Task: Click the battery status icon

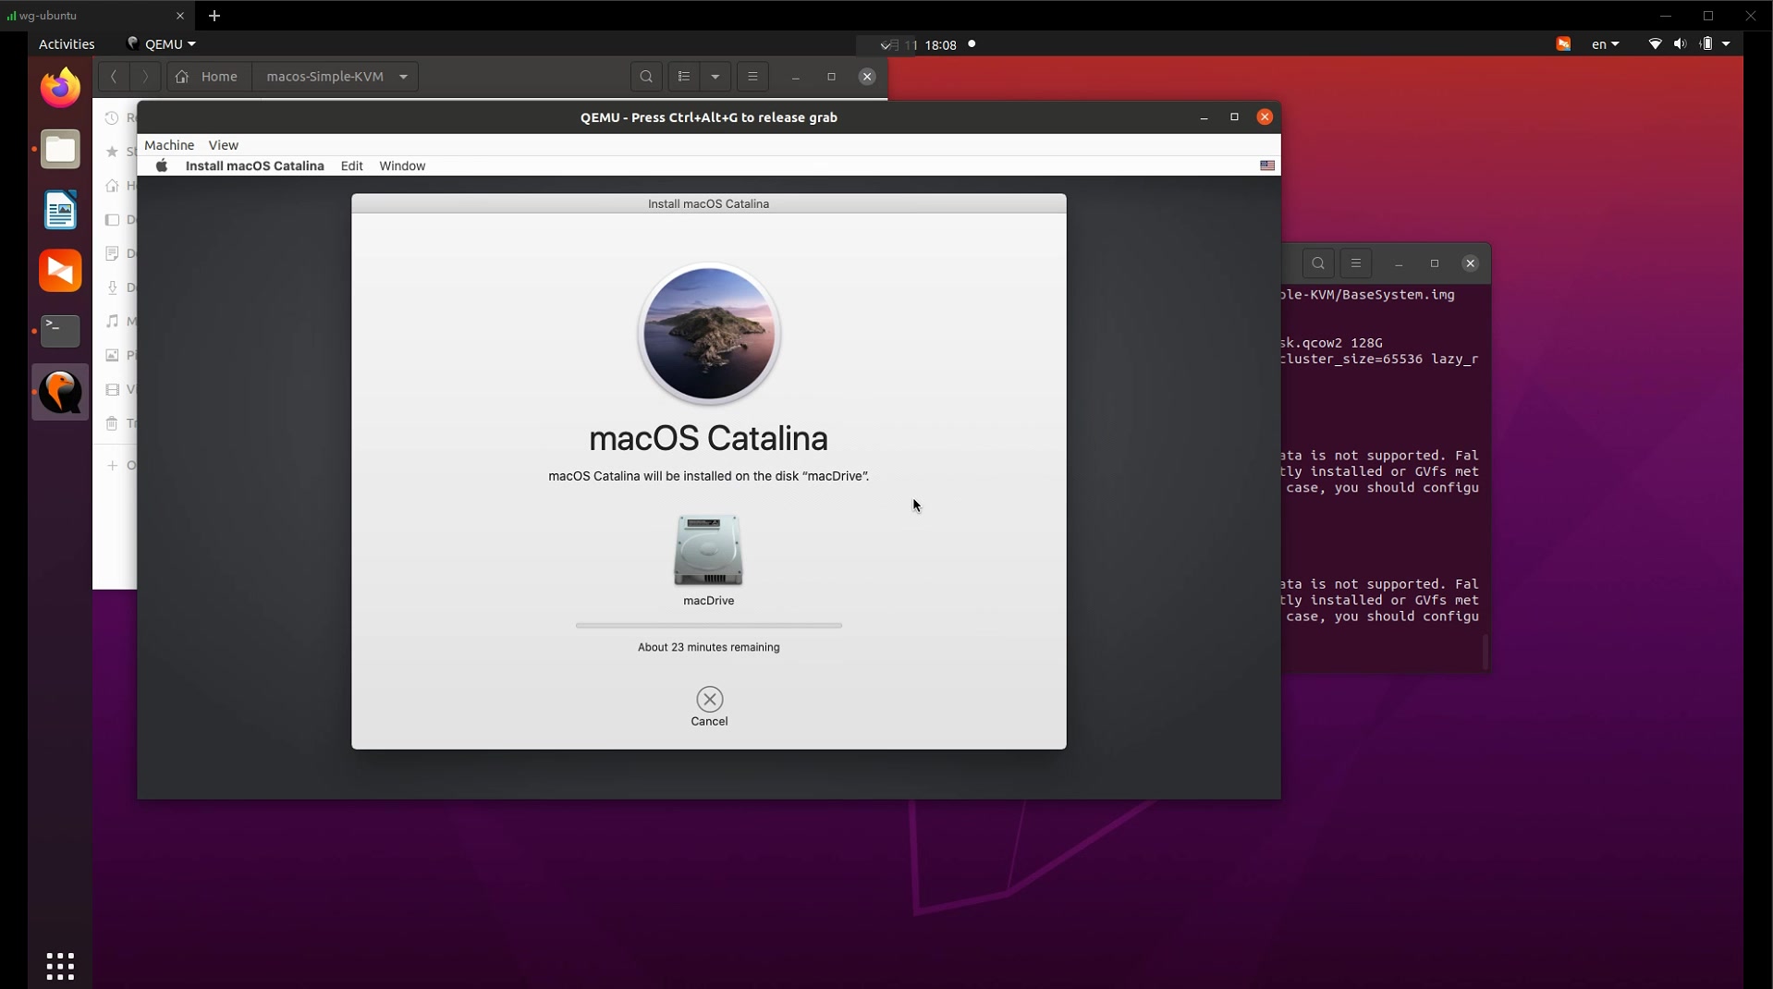Action: coord(1706,44)
